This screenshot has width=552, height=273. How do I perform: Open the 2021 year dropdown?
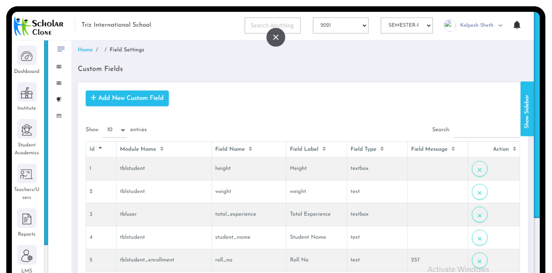[x=340, y=26]
